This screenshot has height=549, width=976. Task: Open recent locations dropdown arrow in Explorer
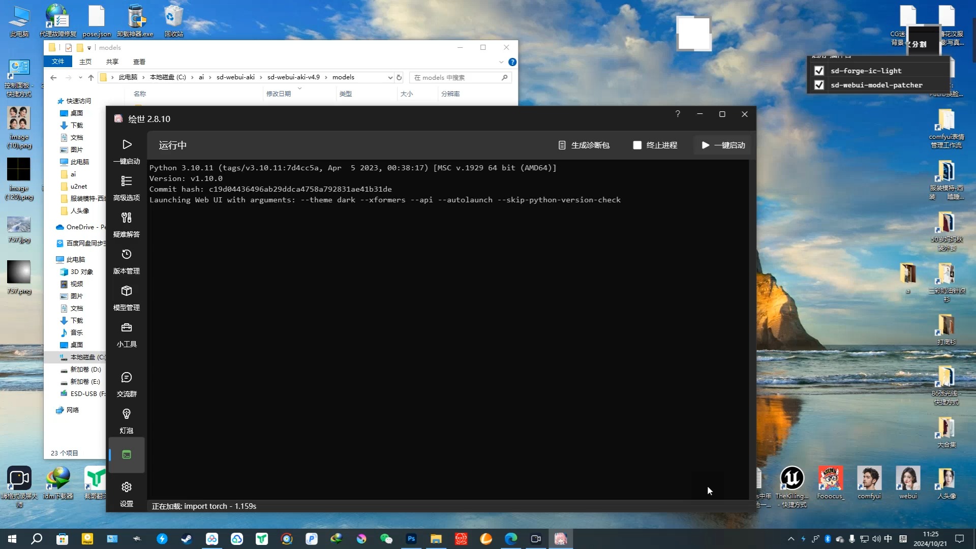80,78
